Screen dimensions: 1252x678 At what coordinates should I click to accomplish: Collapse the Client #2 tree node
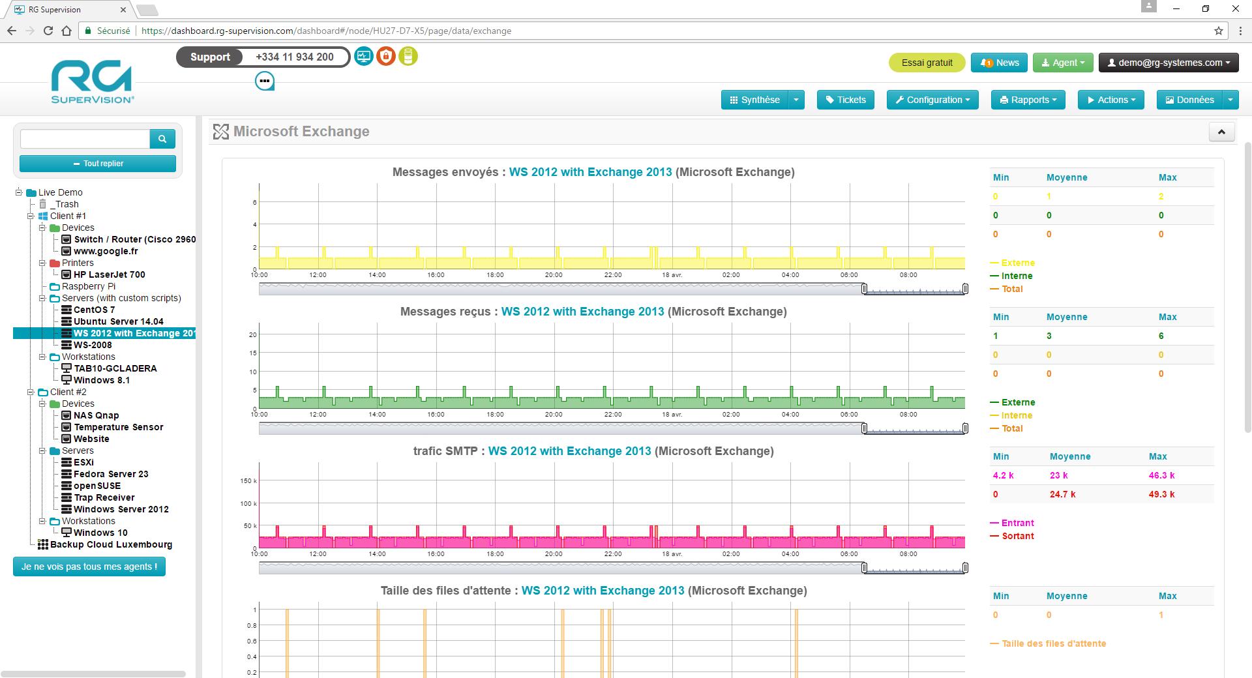click(x=31, y=392)
